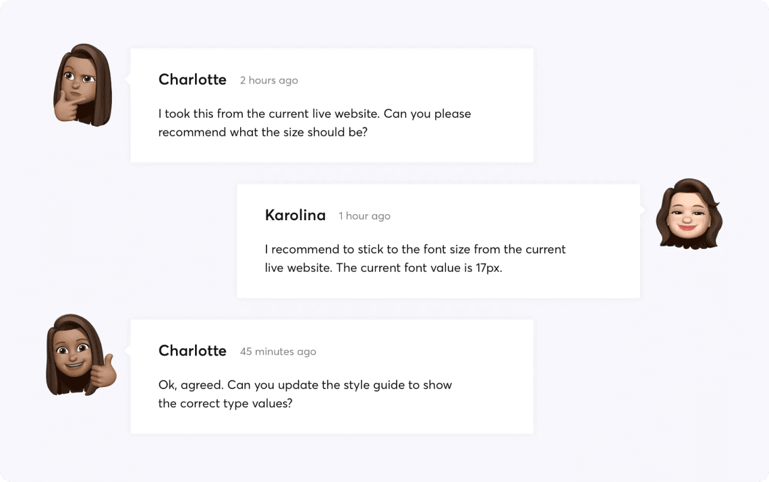The image size is (769, 482).
Task: Click 'the correct type values?' line
Action: 225,404
